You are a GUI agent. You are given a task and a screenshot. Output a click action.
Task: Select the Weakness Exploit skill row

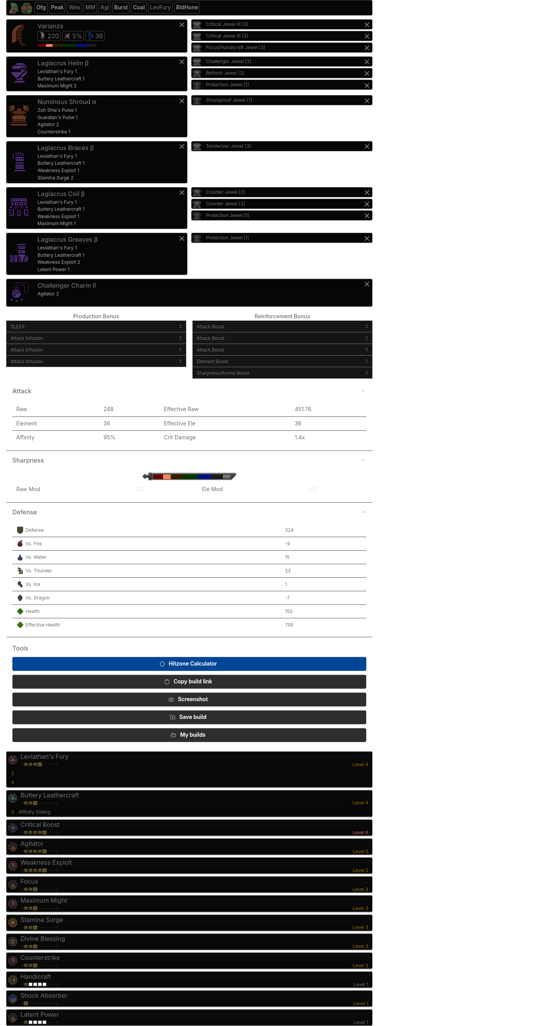189,866
